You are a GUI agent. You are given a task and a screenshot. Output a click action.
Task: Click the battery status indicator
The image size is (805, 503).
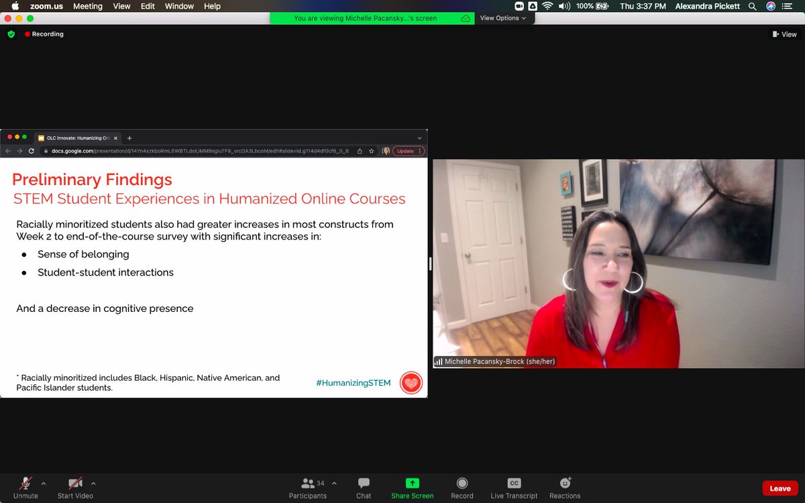coord(593,6)
